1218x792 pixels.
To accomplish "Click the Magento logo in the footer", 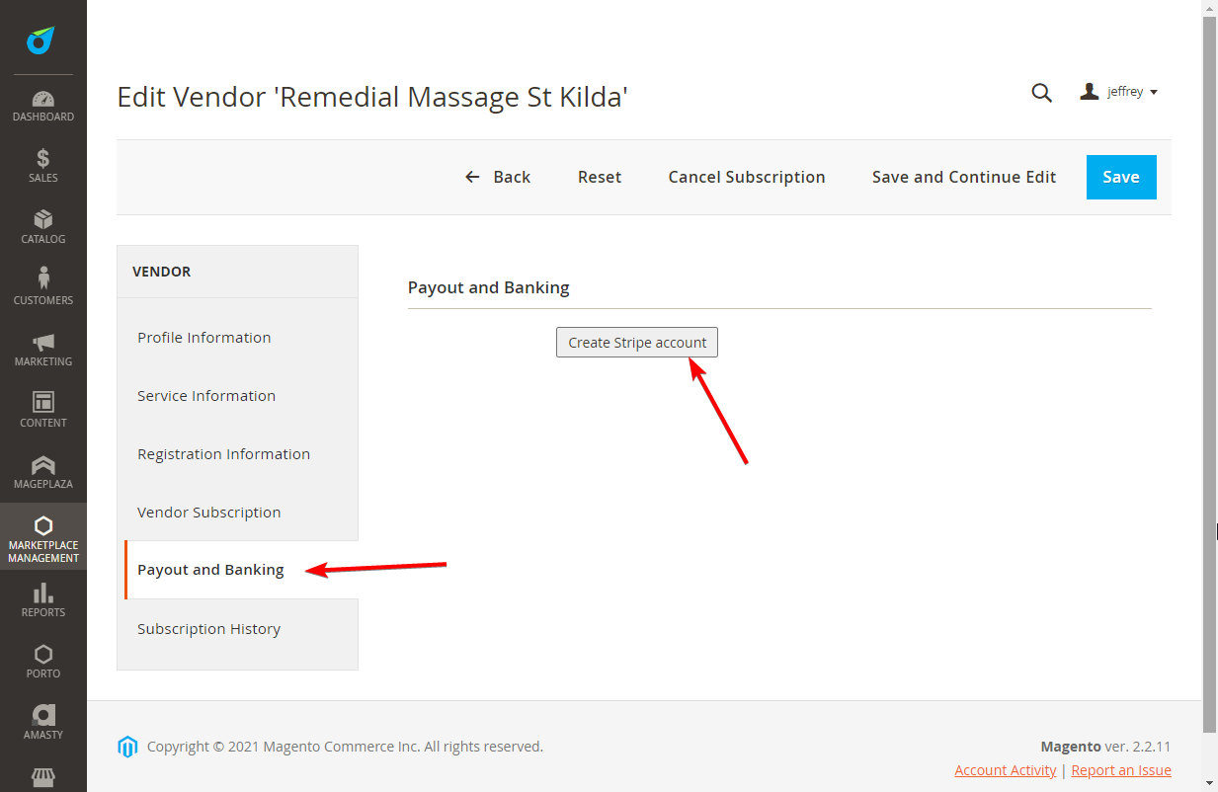I will (x=127, y=748).
